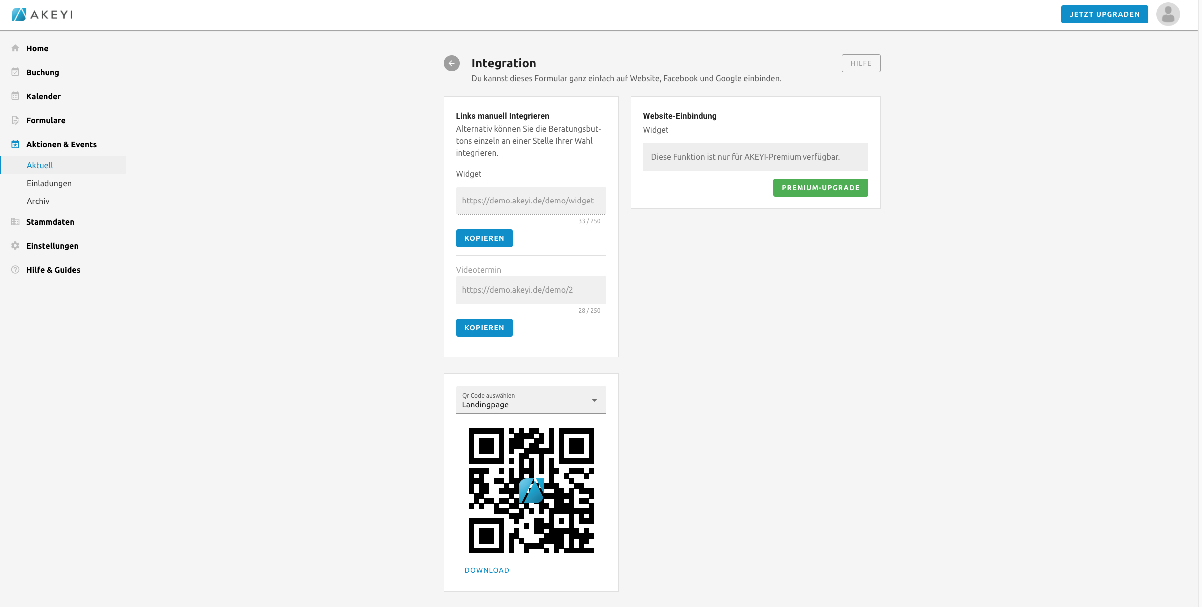This screenshot has width=1202, height=607.
Task: Click the Hilfe & Guides question icon
Action: [15, 270]
